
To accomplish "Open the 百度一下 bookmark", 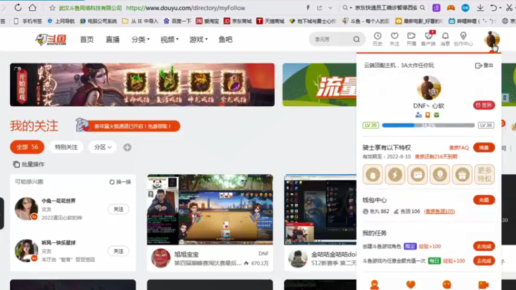I will tap(177, 21).
